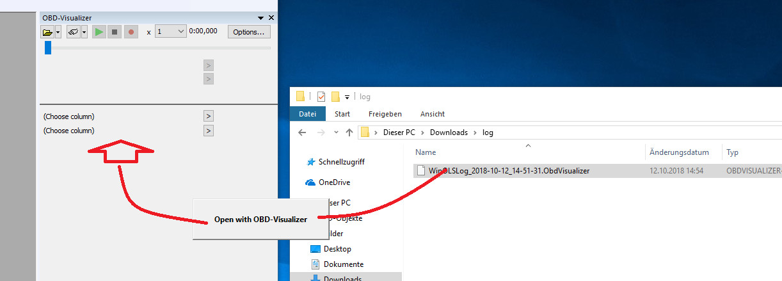Viewport: 782px width, 281px height.
Task: Go forward with the Explorer forward arrow
Action: pyautogui.click(x=321, y=132)
